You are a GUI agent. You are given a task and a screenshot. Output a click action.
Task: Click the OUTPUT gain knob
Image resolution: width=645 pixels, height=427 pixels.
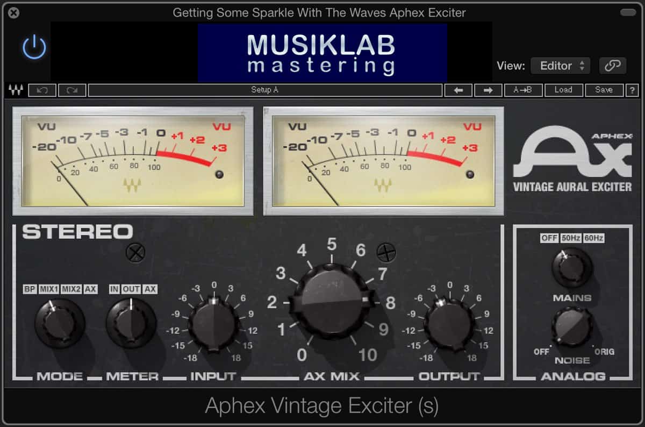[x=449, y=324]
